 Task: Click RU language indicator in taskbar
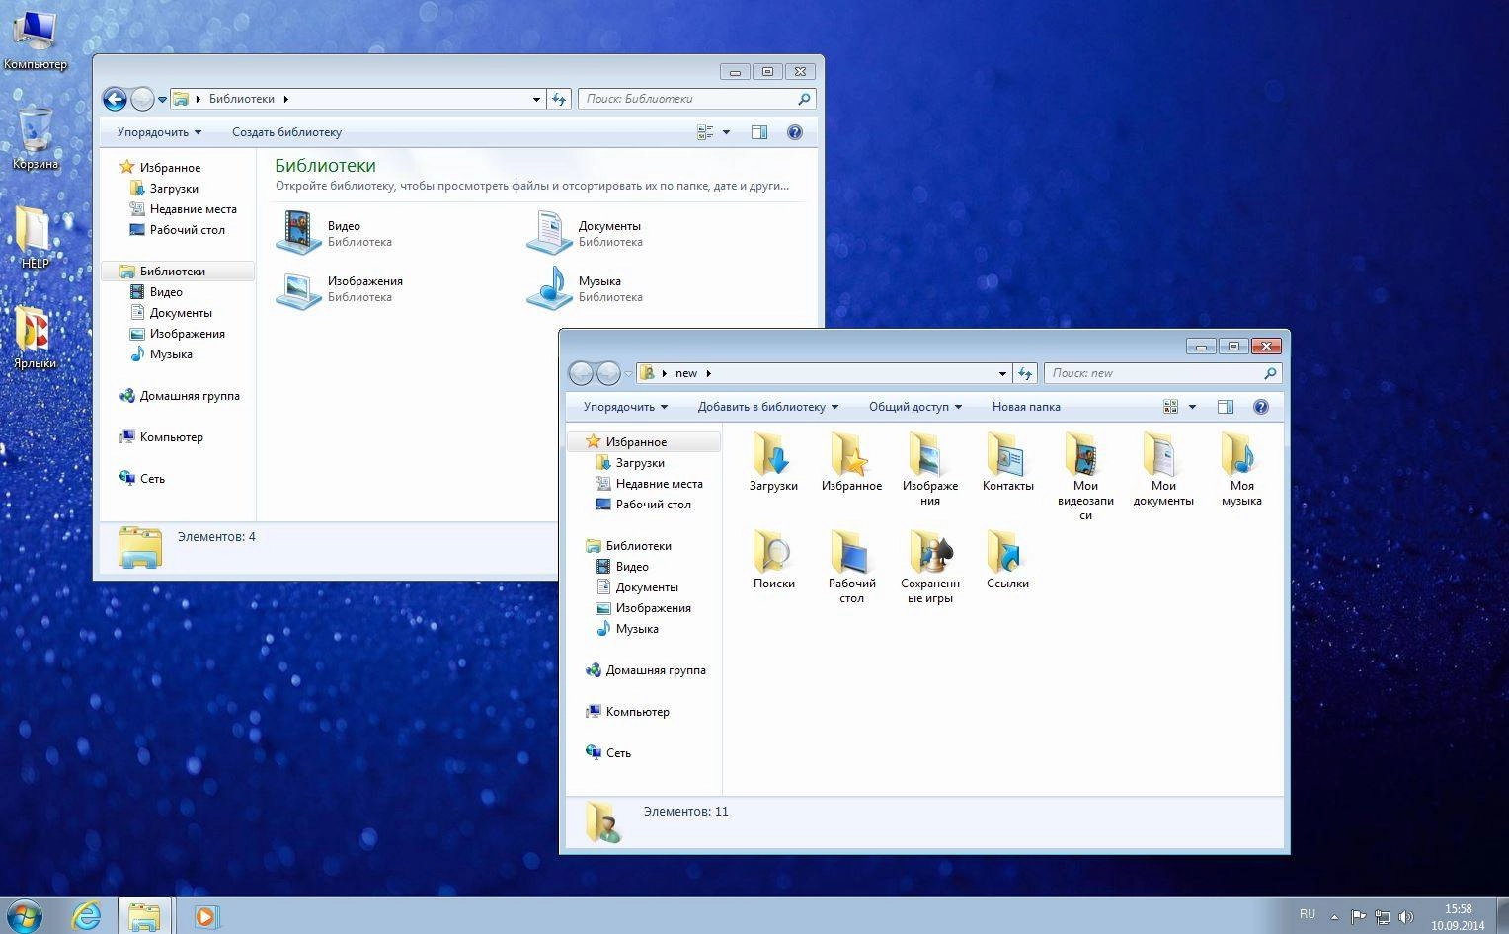pyautogui.click(x=1308, y=914)
